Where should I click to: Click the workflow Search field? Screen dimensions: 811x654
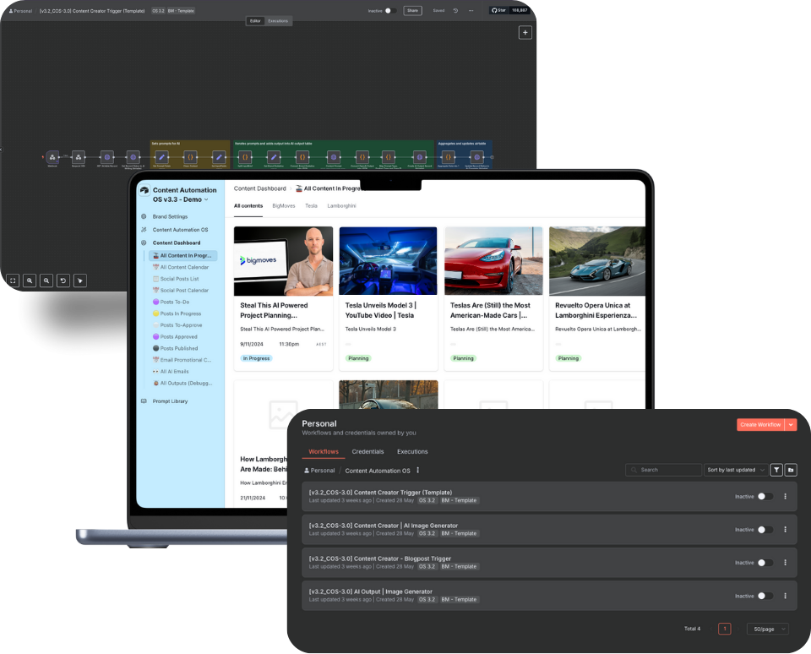(664, 470)
